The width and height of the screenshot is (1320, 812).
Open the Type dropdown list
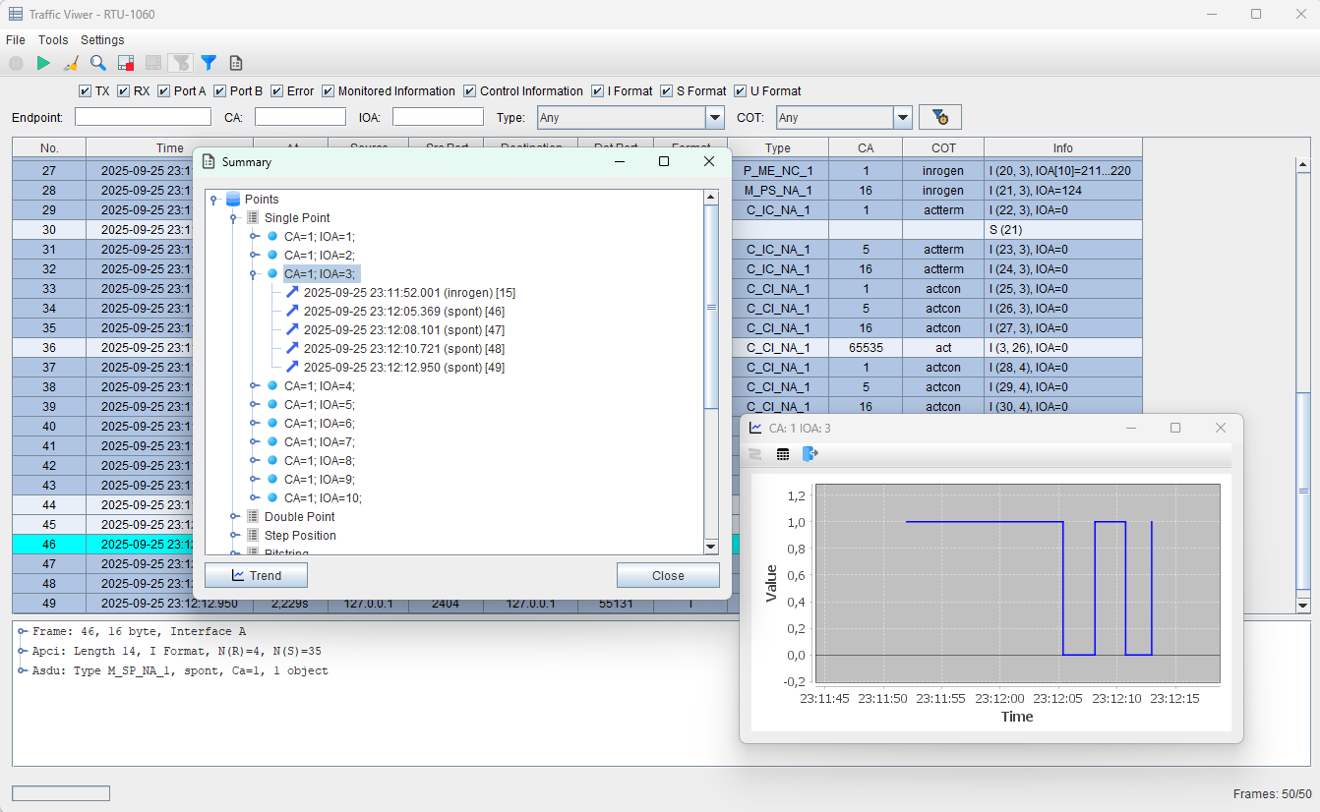pyautogui.click(x=715, y=117)
